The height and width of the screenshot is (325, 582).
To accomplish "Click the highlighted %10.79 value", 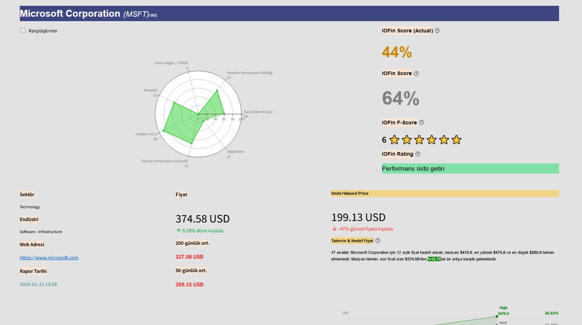I will [434, 259].
